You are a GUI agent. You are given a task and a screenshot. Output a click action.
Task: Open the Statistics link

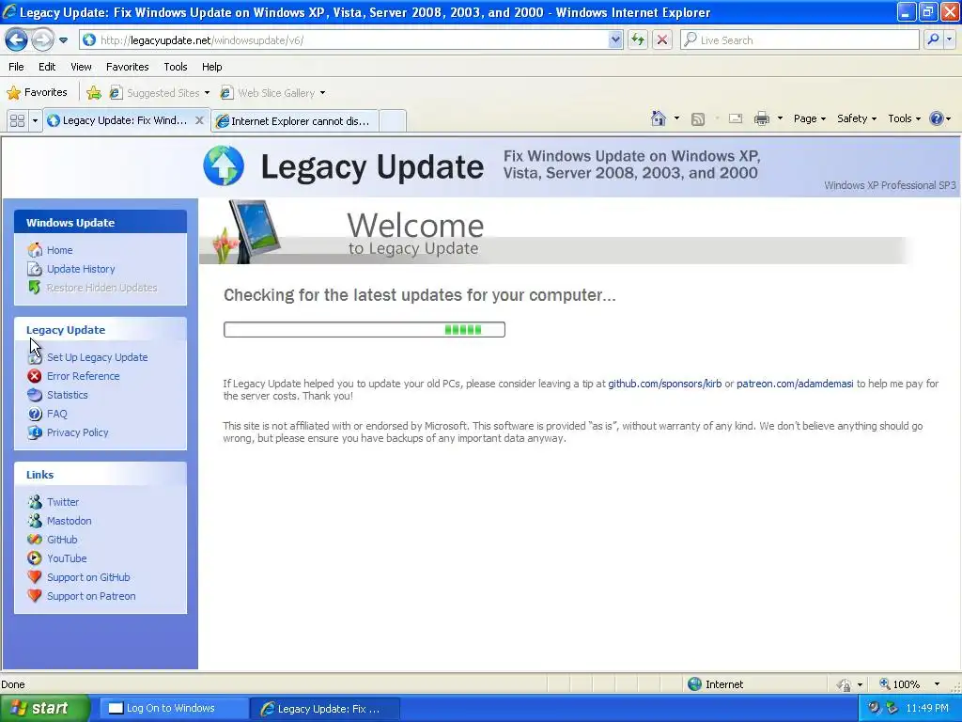coord(68,395)
